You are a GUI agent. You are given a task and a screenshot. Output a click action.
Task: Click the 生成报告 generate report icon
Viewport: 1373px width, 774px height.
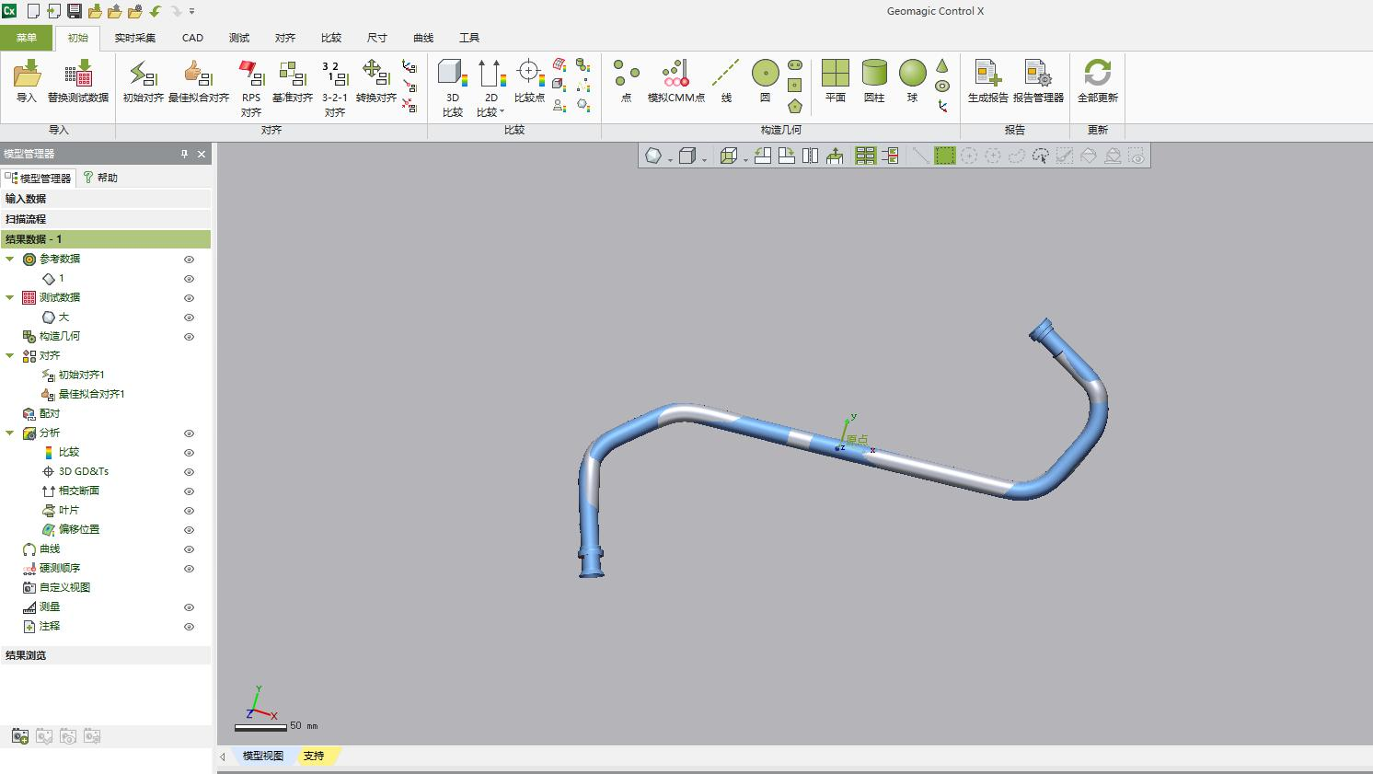click(x=988, y=81)
